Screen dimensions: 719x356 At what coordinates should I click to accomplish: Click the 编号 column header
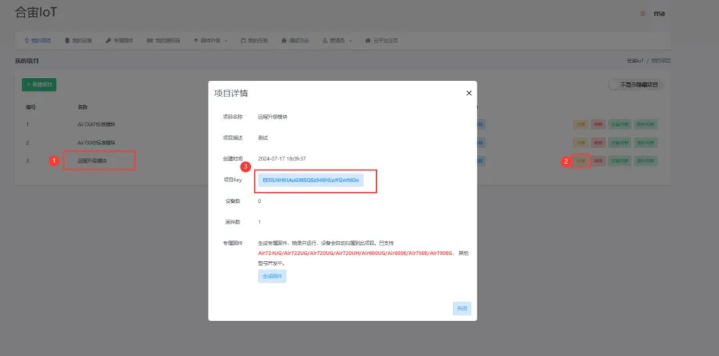[x=31, y=107]
